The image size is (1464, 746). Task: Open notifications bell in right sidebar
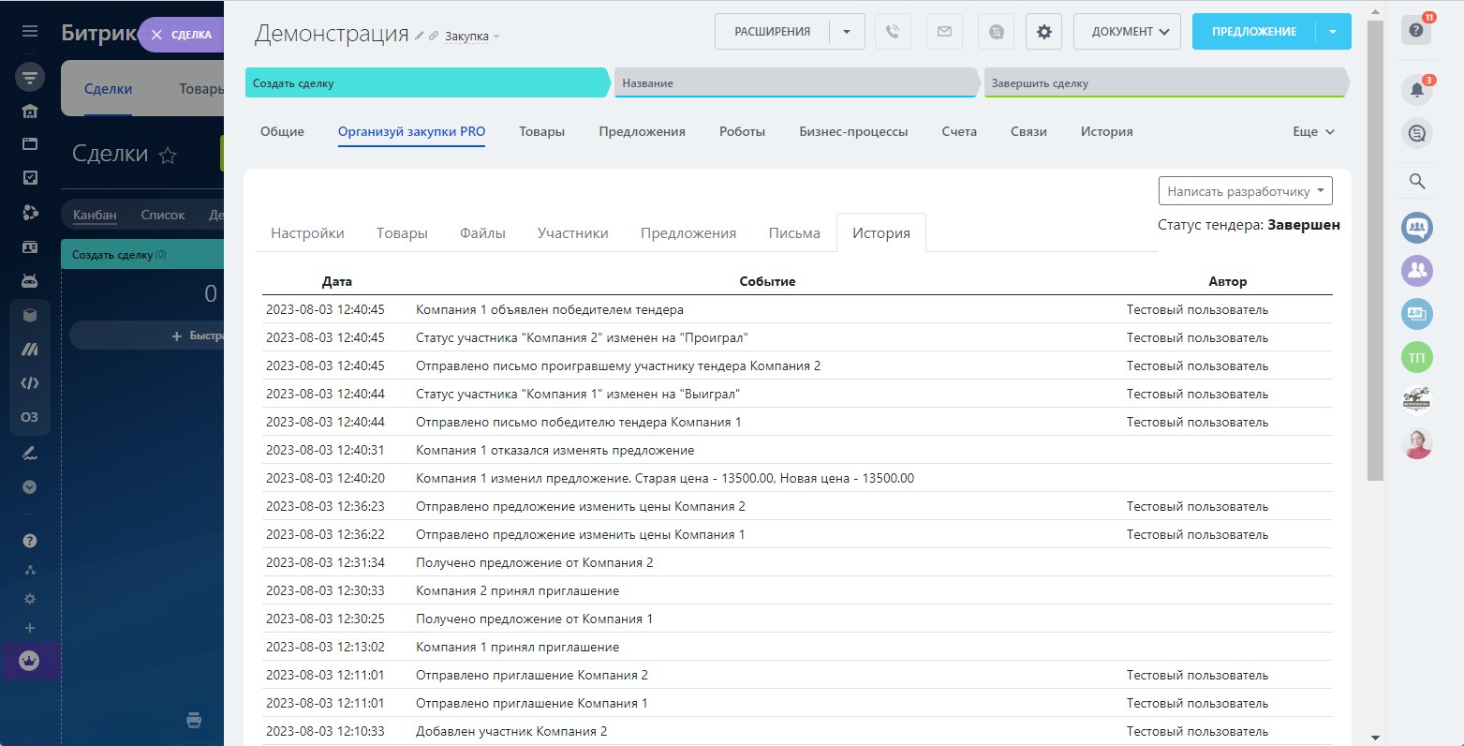(1416, 90)
